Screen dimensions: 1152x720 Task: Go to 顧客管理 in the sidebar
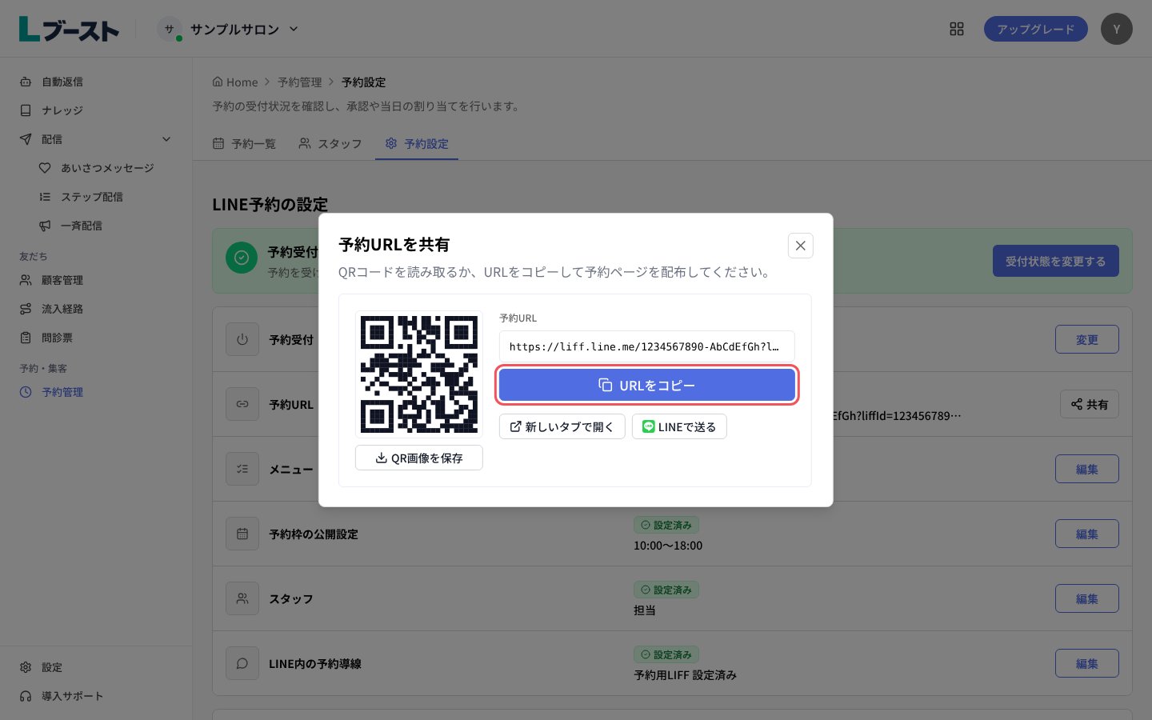click(x=96, y=280)
